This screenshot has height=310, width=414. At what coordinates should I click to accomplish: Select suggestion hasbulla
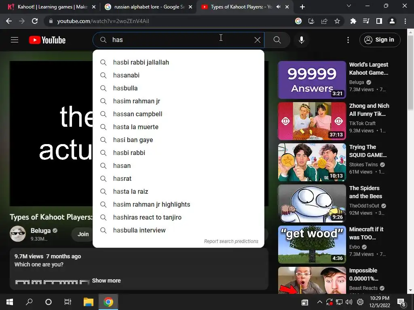coord(178,88)
